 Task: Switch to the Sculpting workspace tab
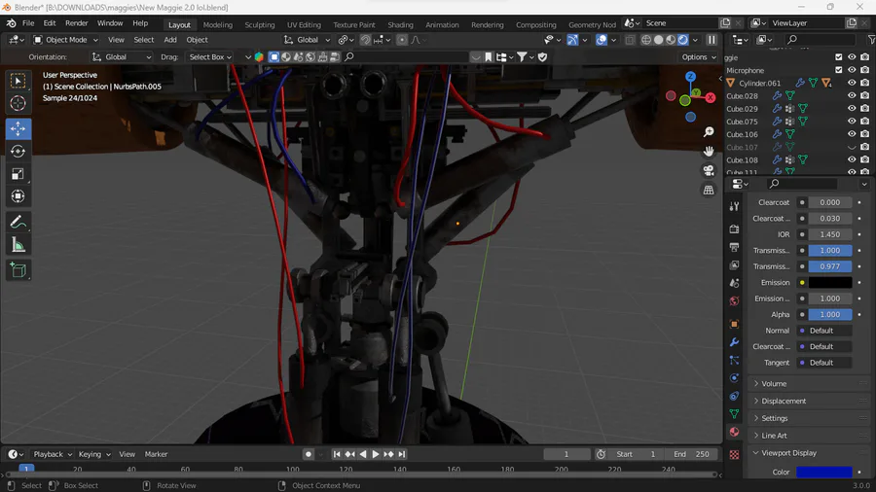259,24
